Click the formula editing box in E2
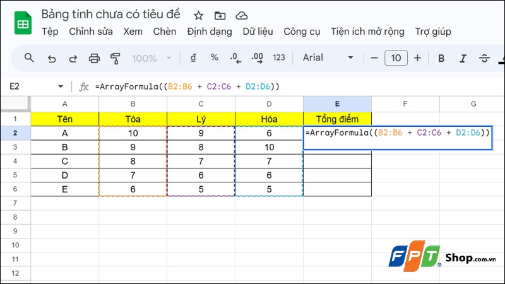Viewport: 505px width, 284px height. pyautogui.click(x=398, y=138)
